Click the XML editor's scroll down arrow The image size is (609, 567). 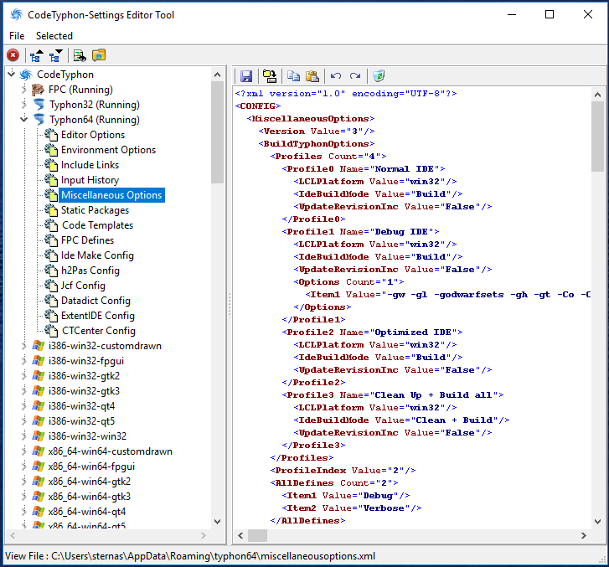pos(598,522)
